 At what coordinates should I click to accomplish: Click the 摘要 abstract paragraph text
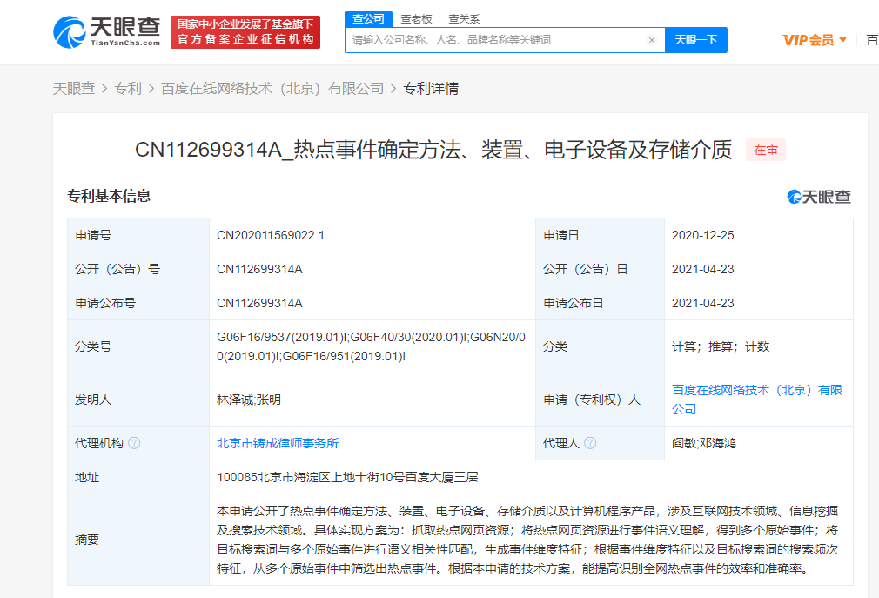[527, 540]
